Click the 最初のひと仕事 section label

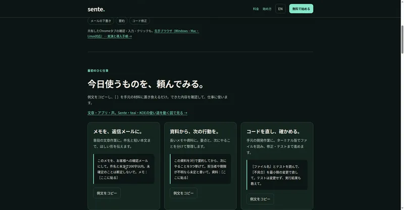pyautogui.click(x=98, y=71)
